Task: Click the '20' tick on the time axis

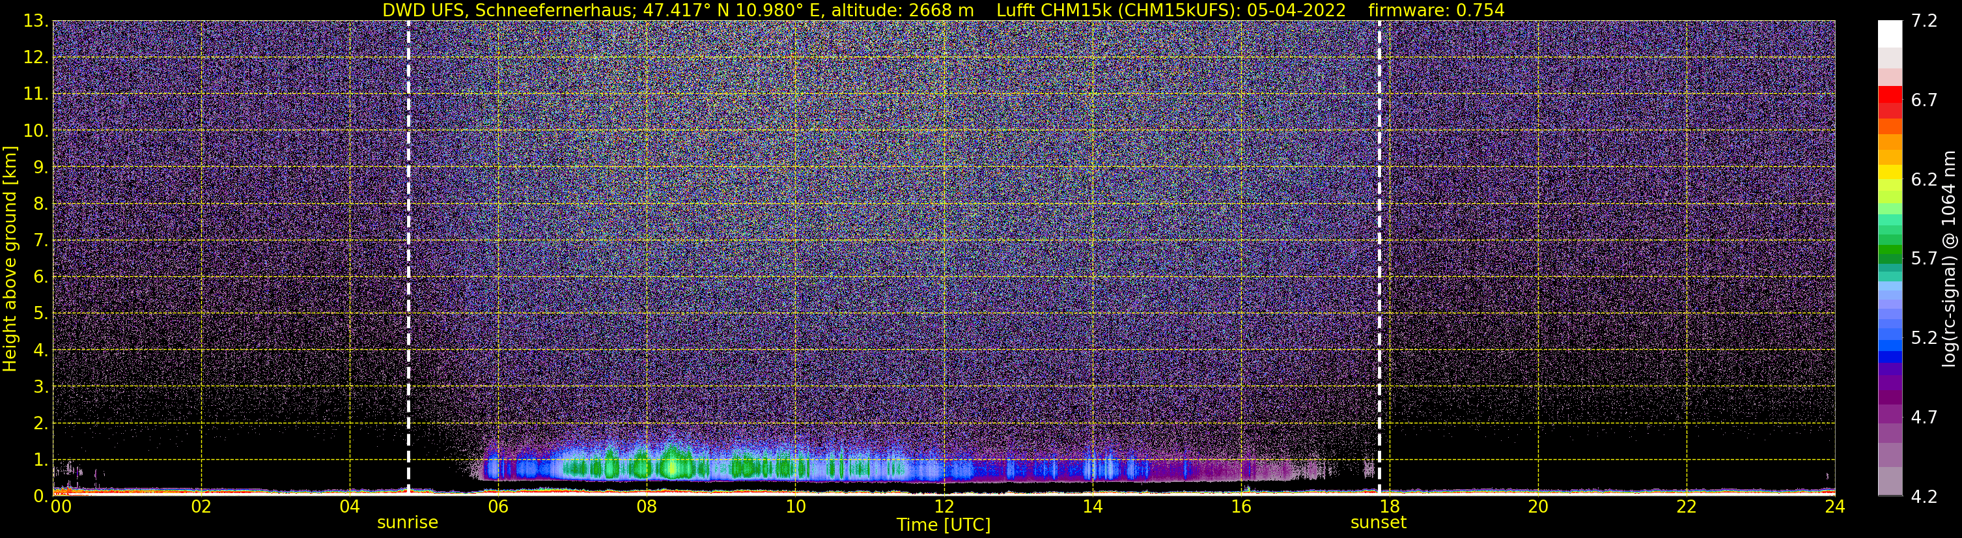Action: 1538,507
